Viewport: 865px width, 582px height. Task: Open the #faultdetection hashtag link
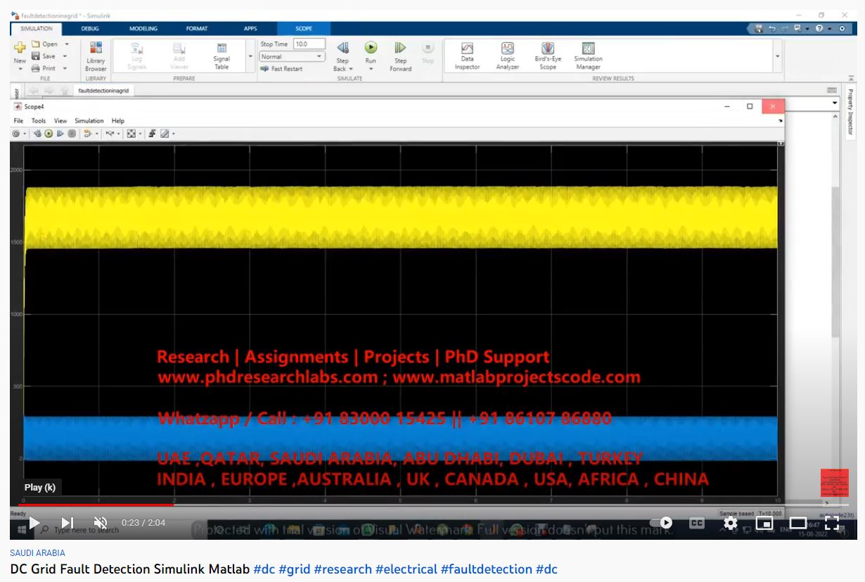486,569
